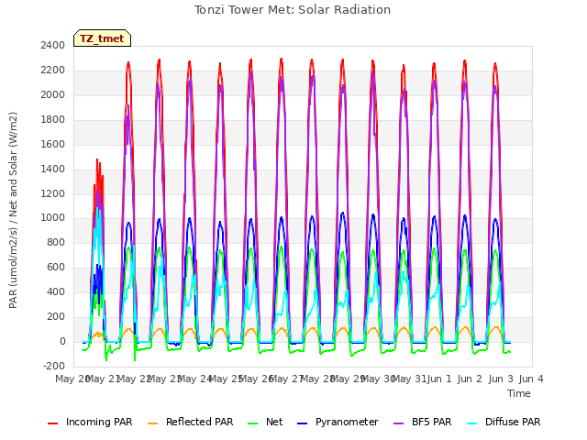Click the 1600 y-axis tick label
This screenshot has width=587, height=440.
tap(53, 144)
